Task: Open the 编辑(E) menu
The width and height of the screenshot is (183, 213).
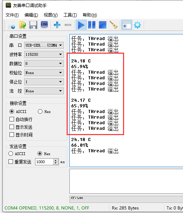Action: pyautogui.click(x=31, y=15)
